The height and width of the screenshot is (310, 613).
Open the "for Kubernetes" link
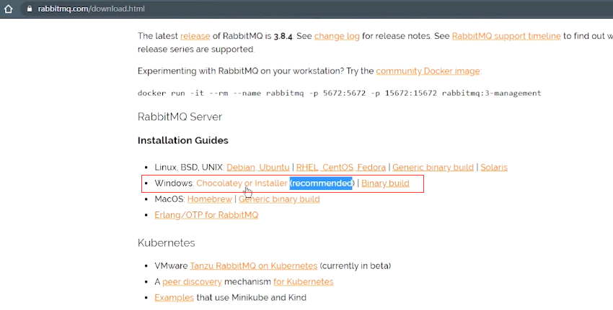[x=304, y=282]
